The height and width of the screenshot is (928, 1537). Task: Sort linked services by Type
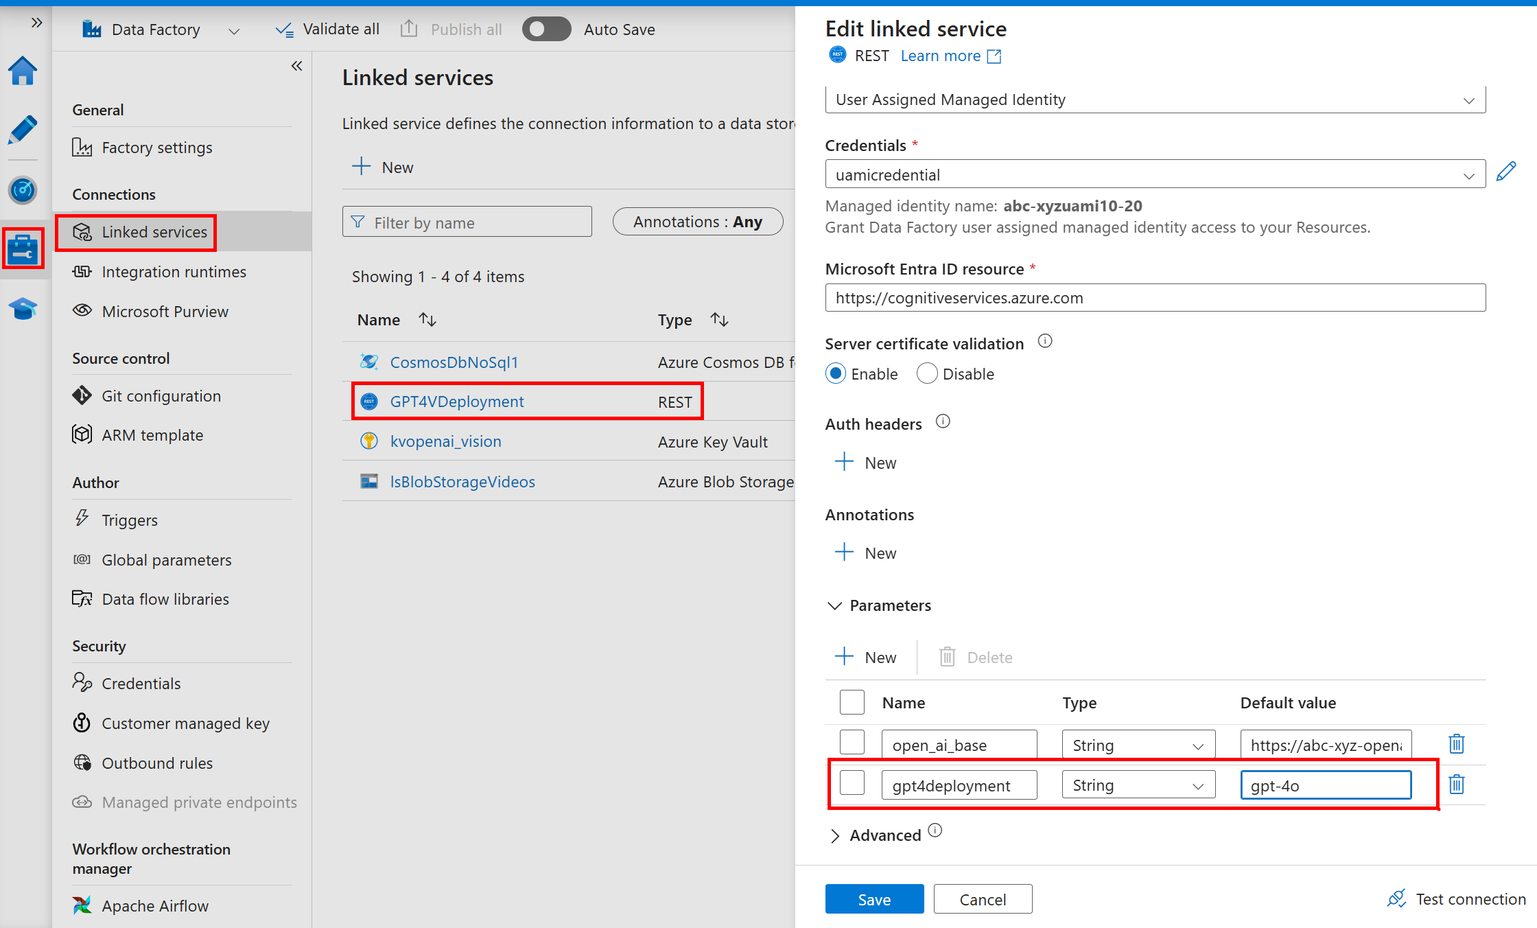tap(719, 320)
